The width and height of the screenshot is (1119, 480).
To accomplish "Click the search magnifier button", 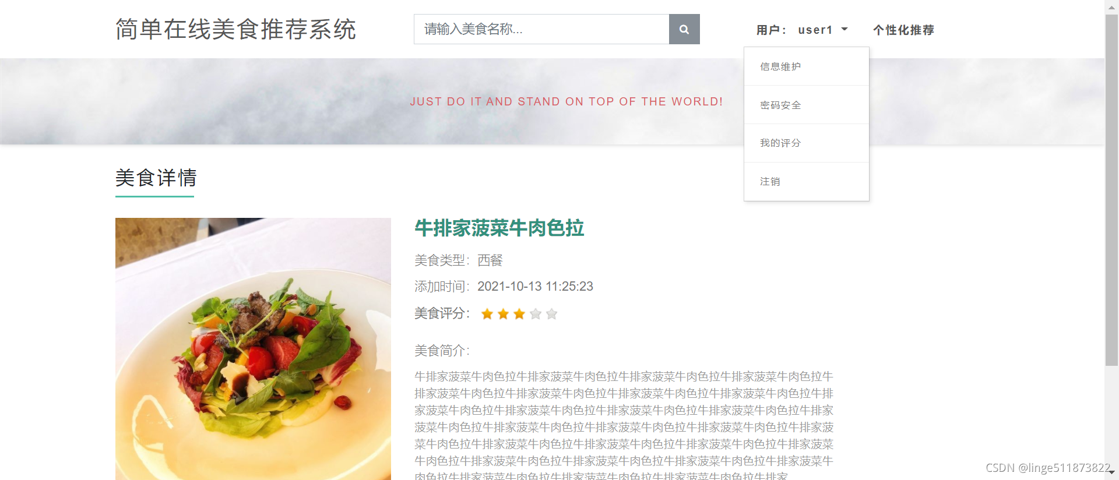I will tap(684, 29).
